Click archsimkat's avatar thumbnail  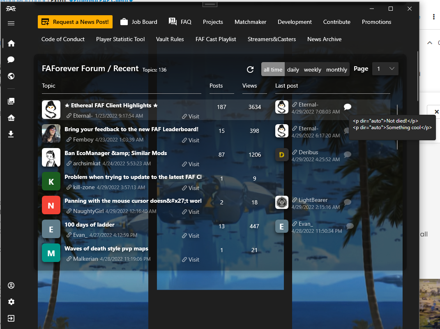(51, 158)
